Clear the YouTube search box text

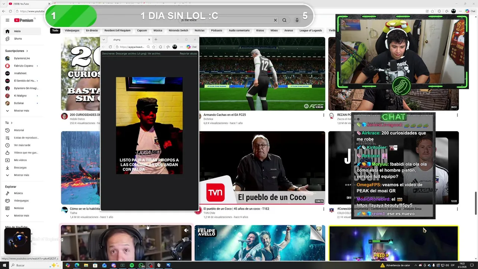[x=275, y=20]
